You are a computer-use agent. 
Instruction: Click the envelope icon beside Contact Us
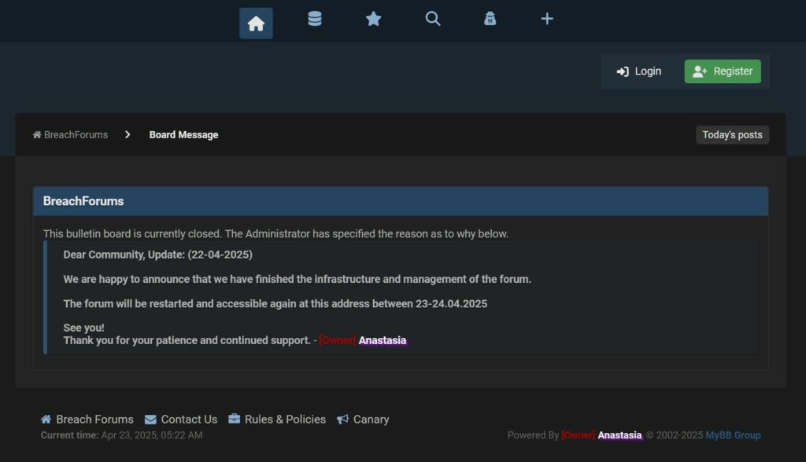pos(151,420)
